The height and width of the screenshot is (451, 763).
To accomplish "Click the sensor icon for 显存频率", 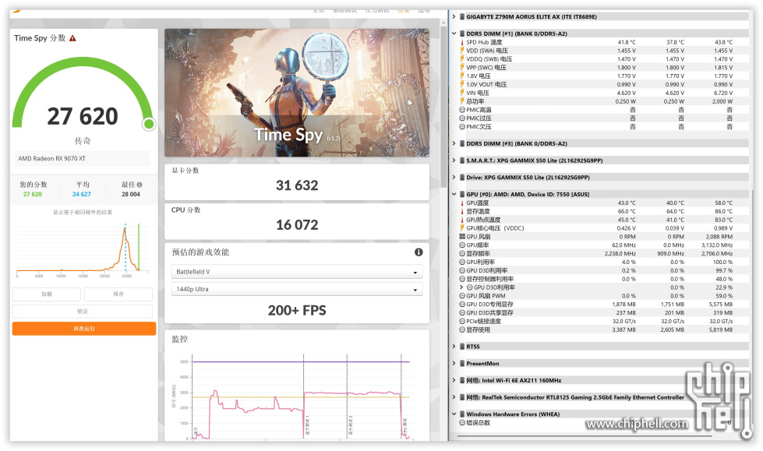I will (x=462, y=253).
